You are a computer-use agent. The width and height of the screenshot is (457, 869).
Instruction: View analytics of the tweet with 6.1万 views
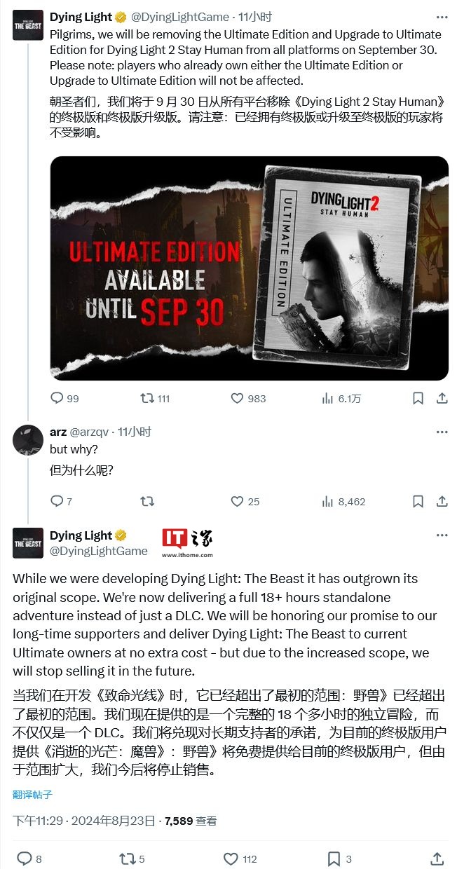pos(341,398)
